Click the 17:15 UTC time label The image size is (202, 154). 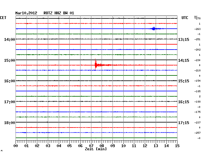[184, 123]
